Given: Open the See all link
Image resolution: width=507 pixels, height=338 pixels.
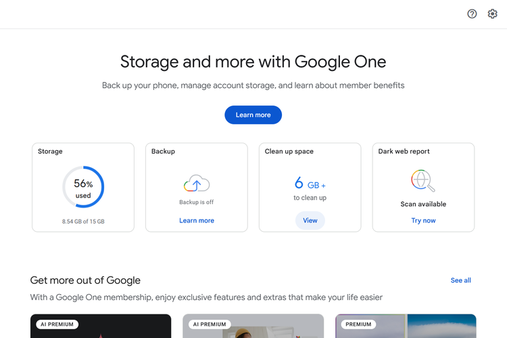Looking at the screenshot, I should point(460,280).
